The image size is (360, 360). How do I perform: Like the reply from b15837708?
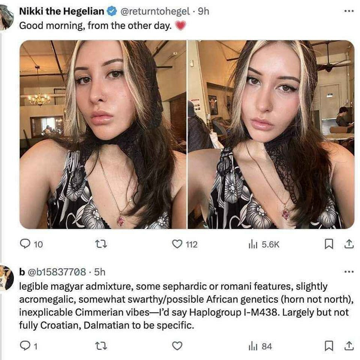pos(177,346)
